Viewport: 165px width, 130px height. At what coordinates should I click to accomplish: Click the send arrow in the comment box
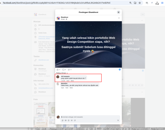tap(118, 120)
